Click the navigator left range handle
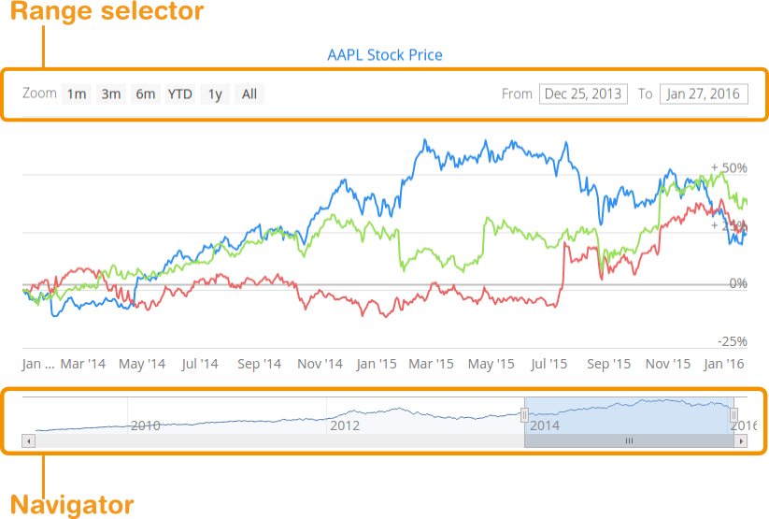 [524, 414]
